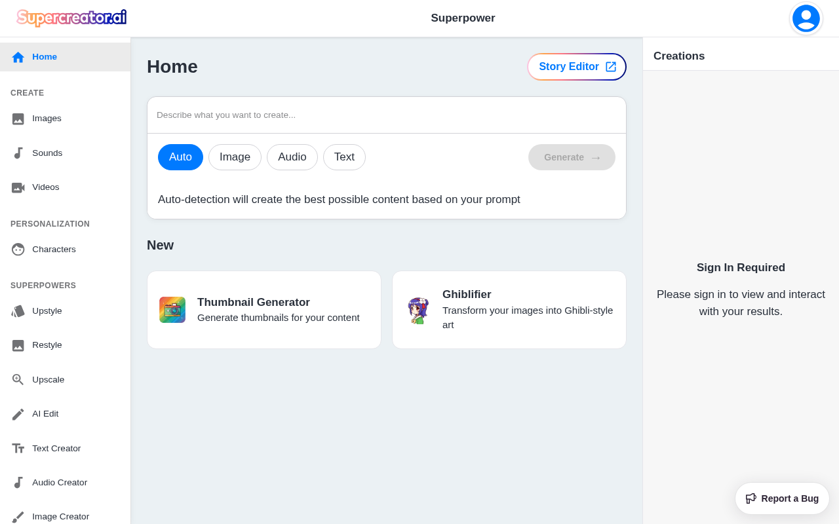This screenshot has width=839, height=524.
Task: Open the AI Edit pencil tool
Action: point(18,413)
